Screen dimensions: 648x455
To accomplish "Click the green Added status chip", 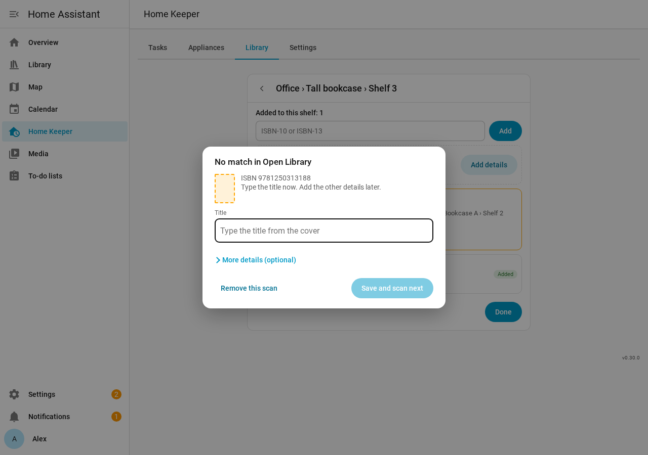I will 505,274.
